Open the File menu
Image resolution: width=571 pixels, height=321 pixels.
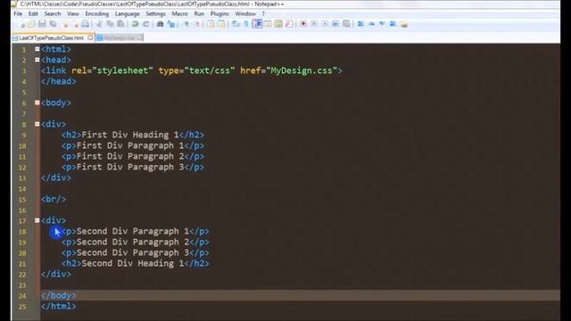point(18,14)
